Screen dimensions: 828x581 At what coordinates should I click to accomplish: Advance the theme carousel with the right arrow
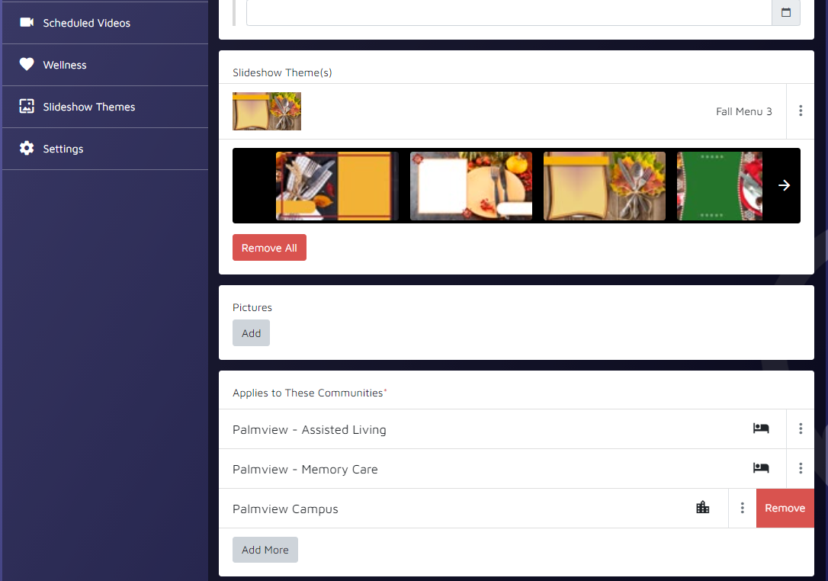coord(784,185)
